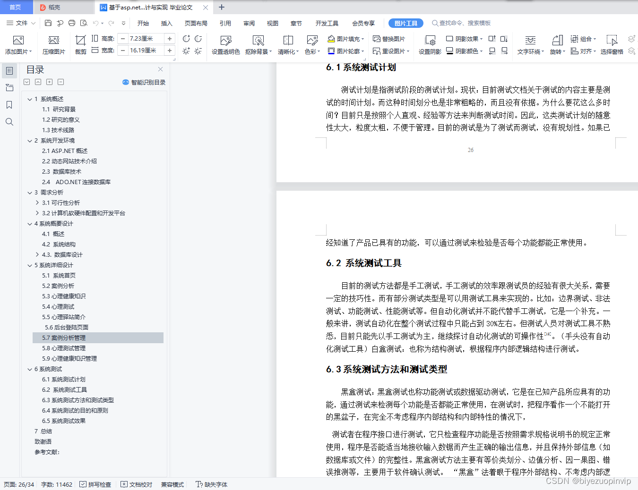638x490 pixels.
Task: Select heading 5.7 案例分析管理 in outline
Action: (63, 338)
